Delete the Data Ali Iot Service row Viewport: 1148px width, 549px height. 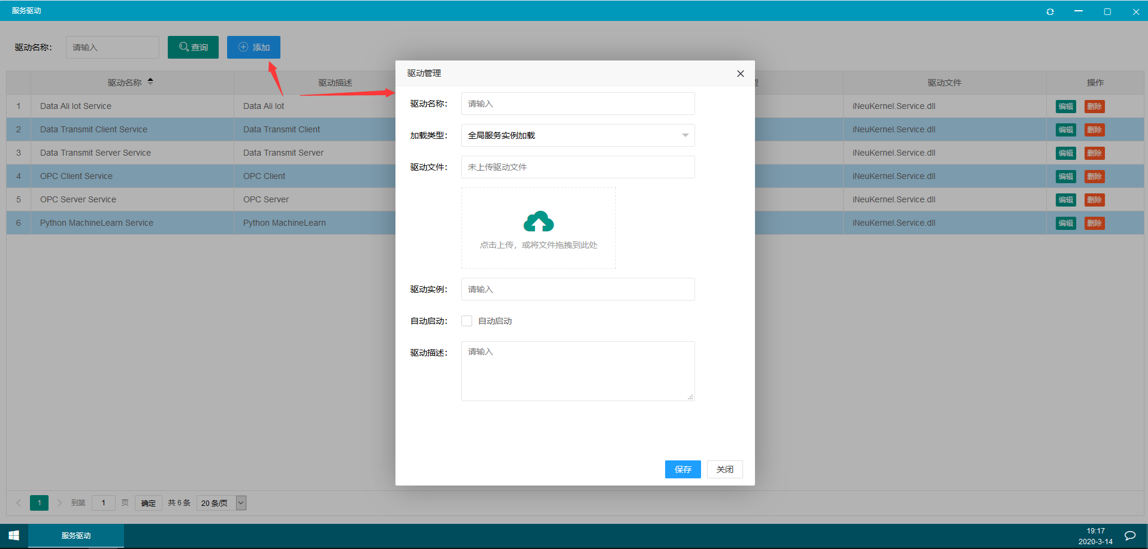pyautogui.click(x=1094, y=107)
